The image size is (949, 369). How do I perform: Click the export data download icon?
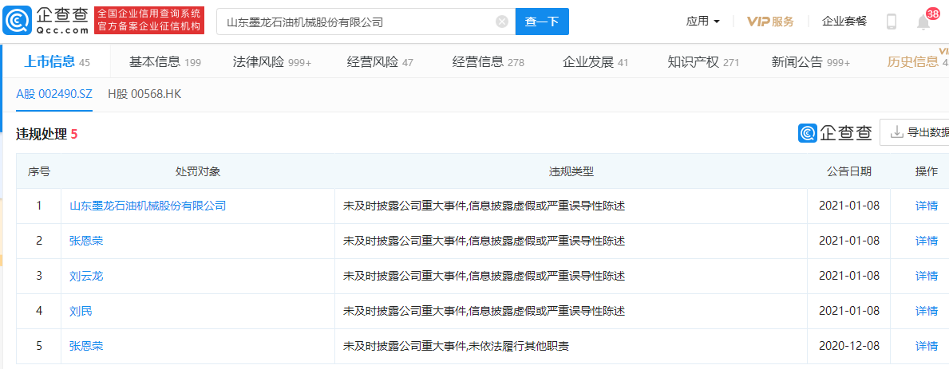click(896, 132)
